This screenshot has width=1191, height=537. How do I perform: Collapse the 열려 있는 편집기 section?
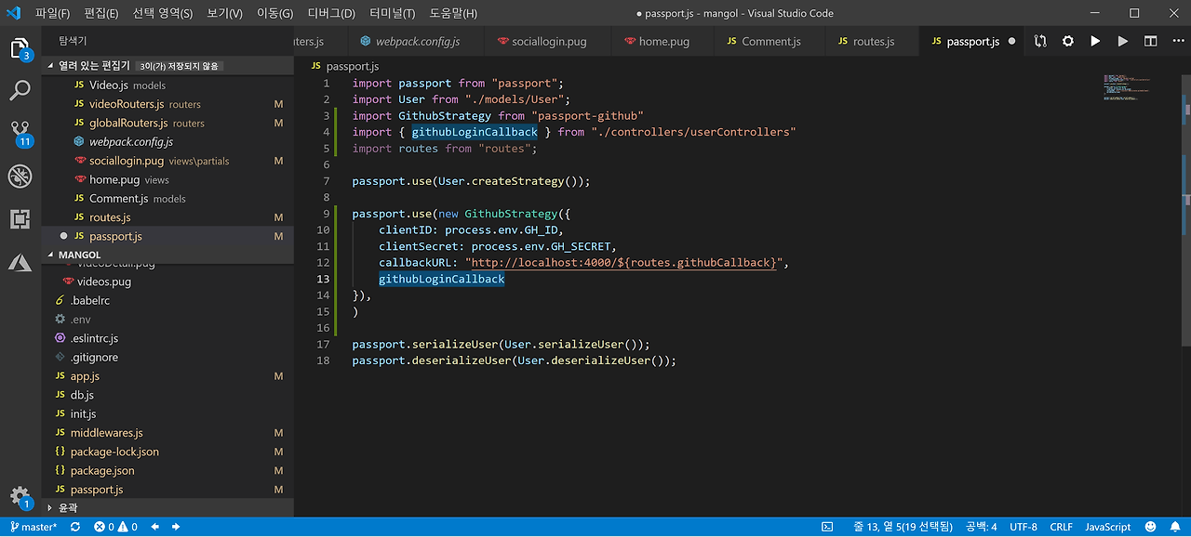(x=167, y=66)
